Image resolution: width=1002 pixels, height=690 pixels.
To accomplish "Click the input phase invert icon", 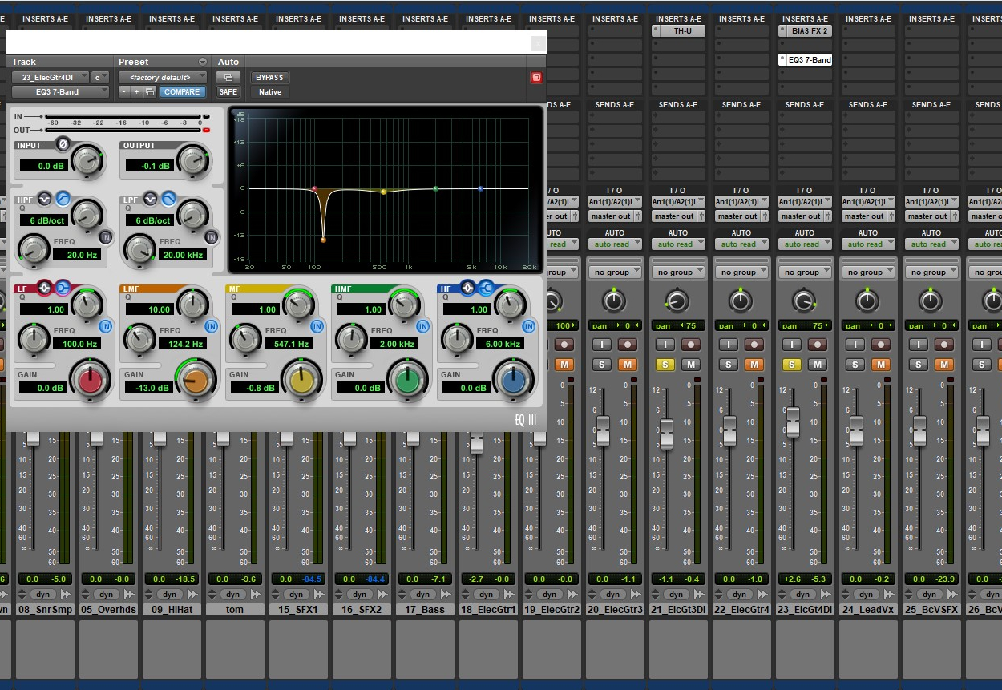I will tap(63, 144).
